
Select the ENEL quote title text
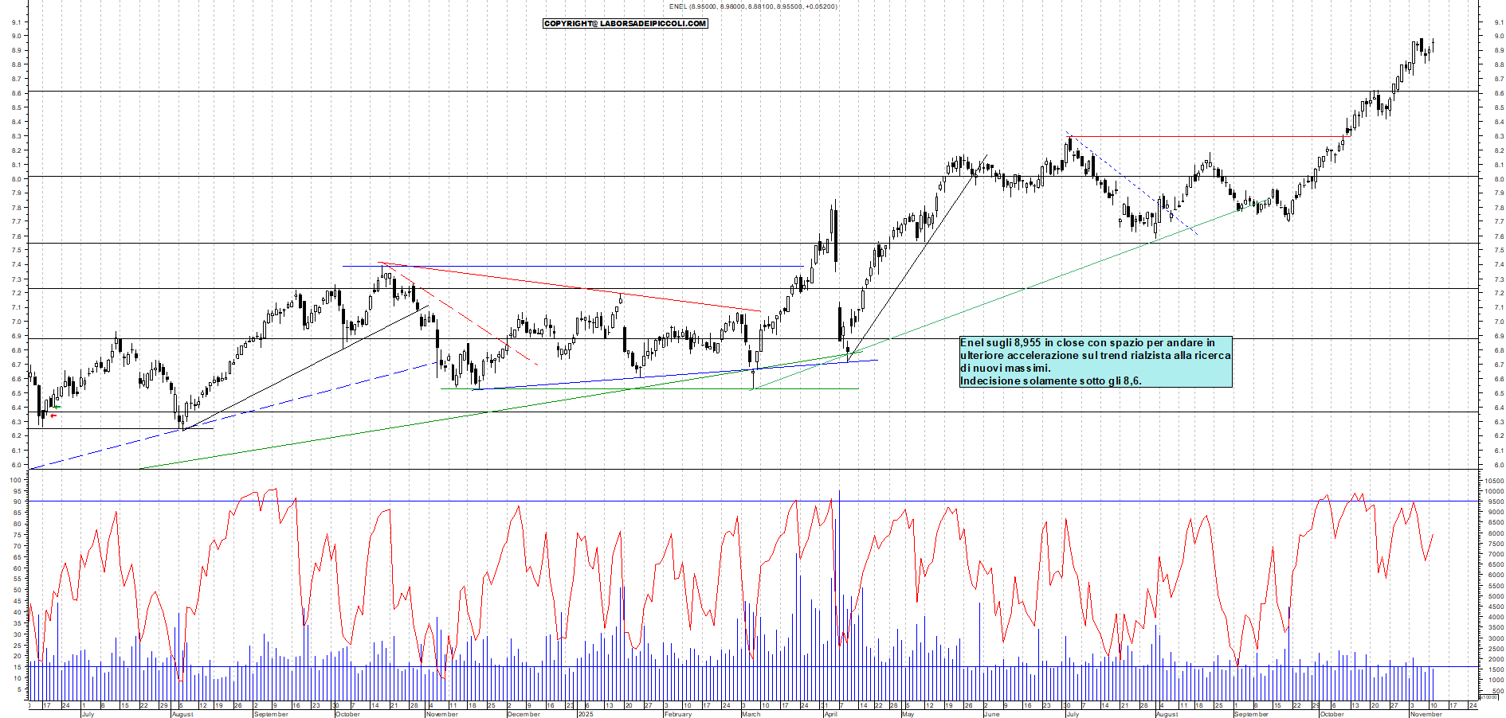pyautogui.click(x=752, y=6)
